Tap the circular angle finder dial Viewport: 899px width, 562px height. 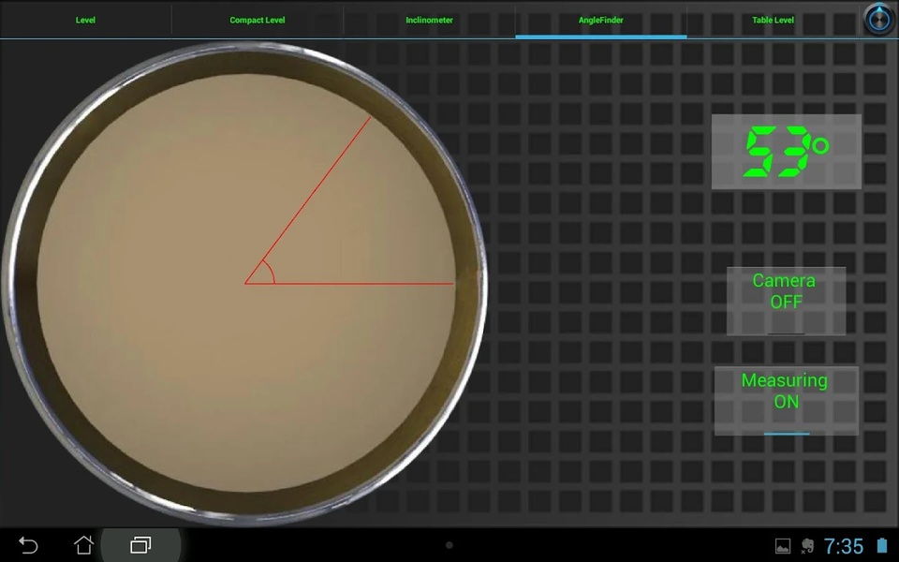244,283
